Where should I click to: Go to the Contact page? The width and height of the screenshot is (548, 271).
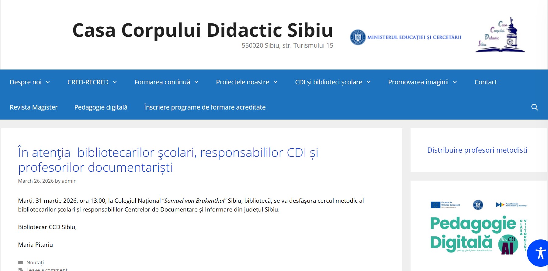[x=485, y=82]
